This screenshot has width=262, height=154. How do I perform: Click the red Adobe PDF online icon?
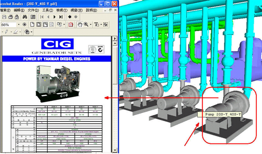click(71, 25)
